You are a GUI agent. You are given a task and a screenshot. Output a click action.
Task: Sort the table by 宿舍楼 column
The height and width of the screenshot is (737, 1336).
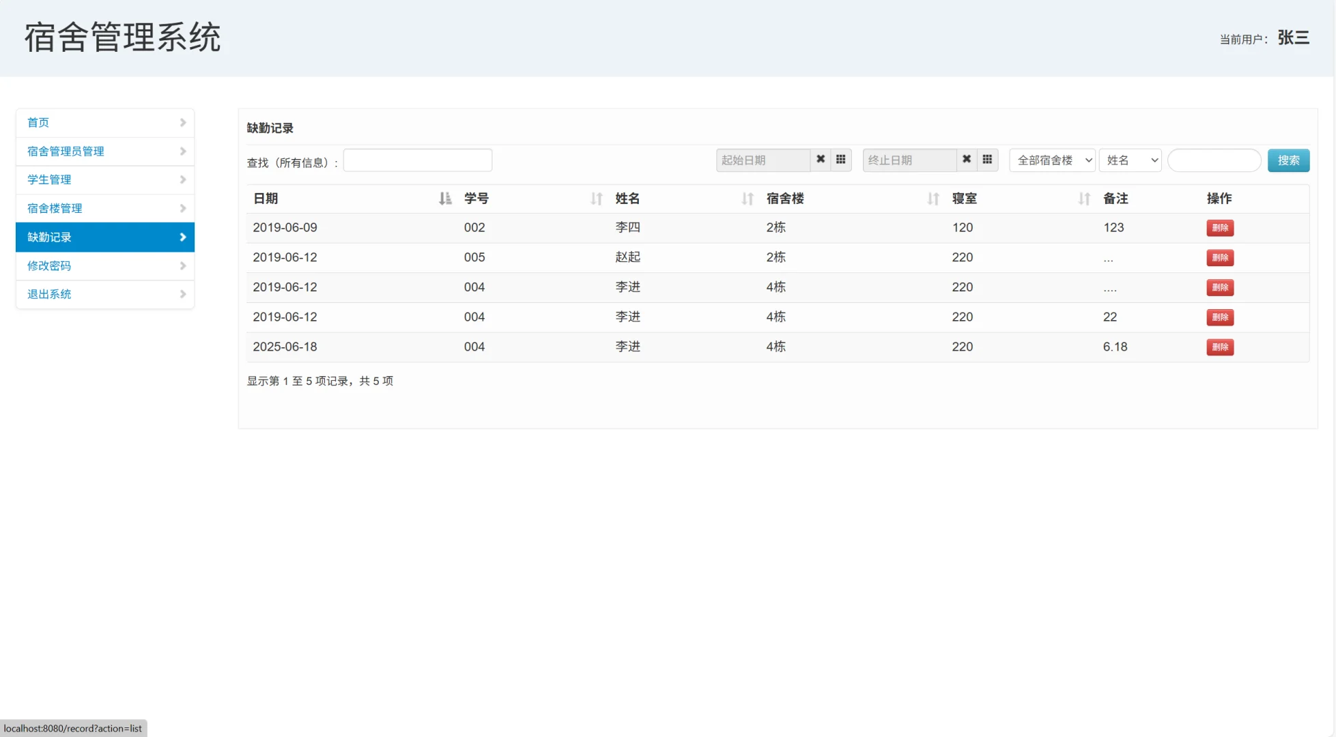[933, 199]
